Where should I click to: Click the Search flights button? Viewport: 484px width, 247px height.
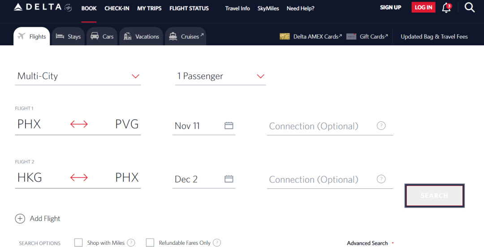pos(434,195)
